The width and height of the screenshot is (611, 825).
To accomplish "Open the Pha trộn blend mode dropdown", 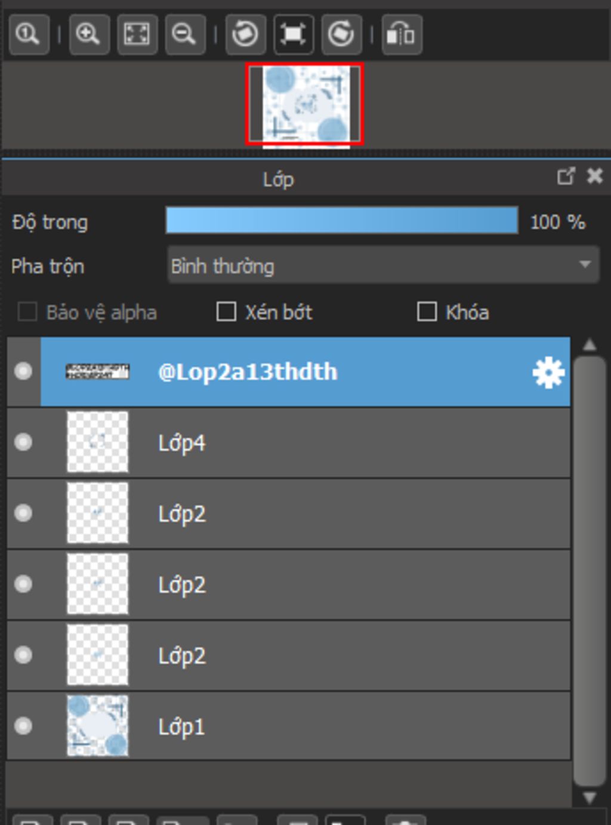I will coord(383,265).
